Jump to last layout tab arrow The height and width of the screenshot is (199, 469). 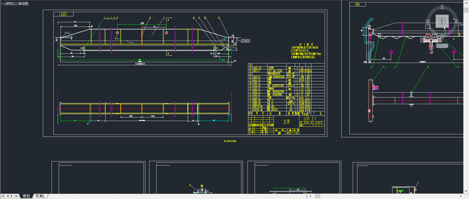tap(17, 196)
